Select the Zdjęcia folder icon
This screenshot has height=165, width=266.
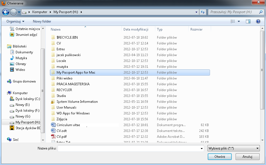(x=53, y=119)
